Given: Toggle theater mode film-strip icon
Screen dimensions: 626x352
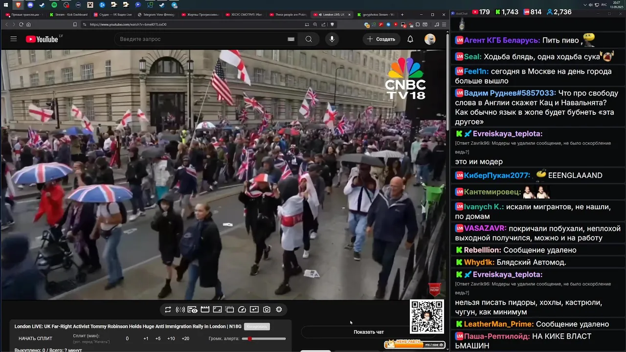Looking at the screenshot, I should pos(229,309).
